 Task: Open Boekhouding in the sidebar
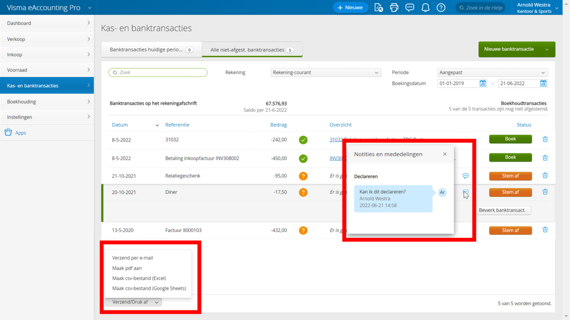[47, 102]
